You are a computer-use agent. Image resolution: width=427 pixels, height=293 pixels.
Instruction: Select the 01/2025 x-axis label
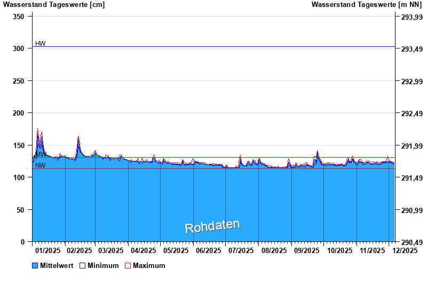48,250
